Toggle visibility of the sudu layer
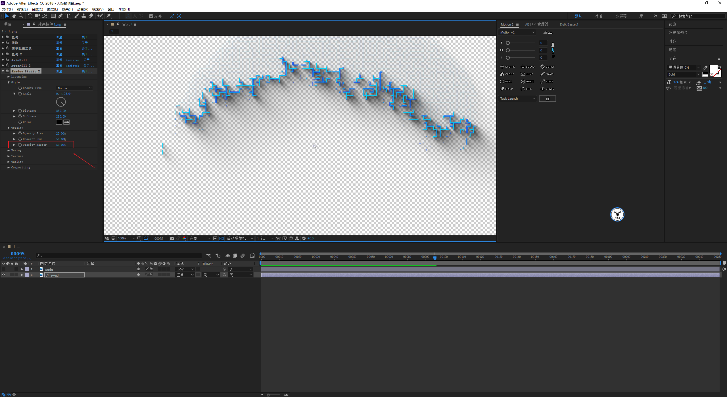The height and width of the screenshot is (397, 727). 3,269
